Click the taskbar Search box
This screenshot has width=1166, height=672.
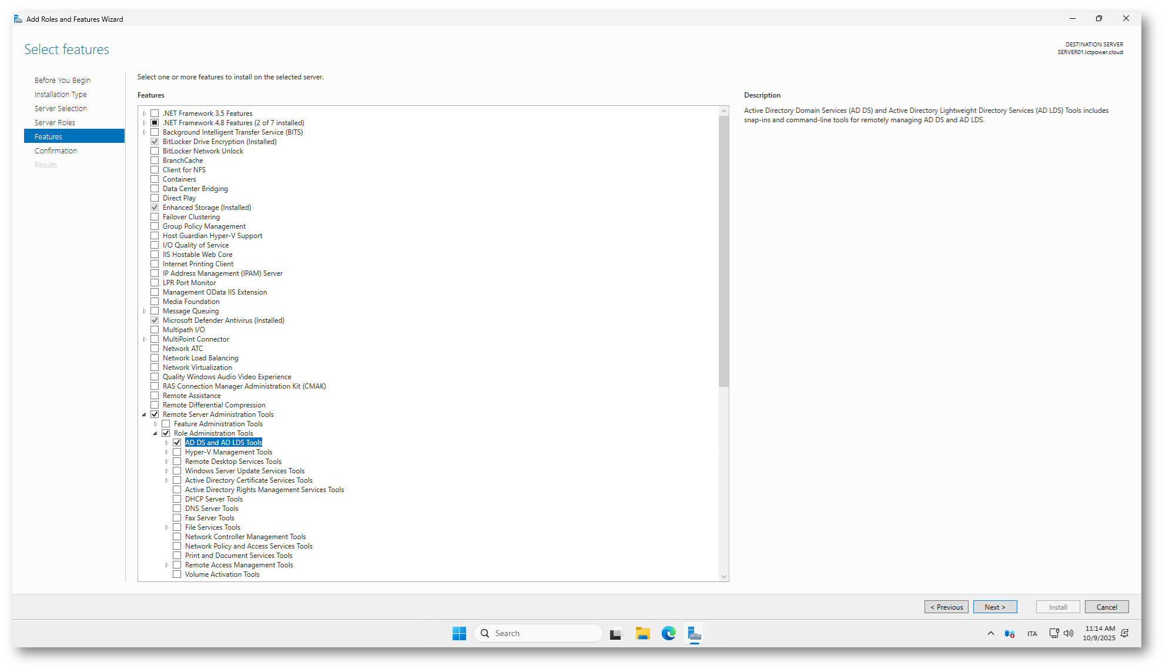[538, 633]
